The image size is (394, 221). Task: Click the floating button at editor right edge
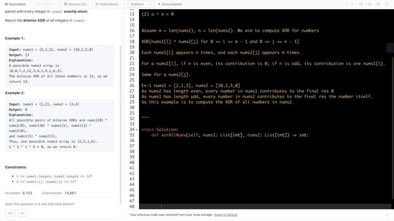(x=390, y=48)
